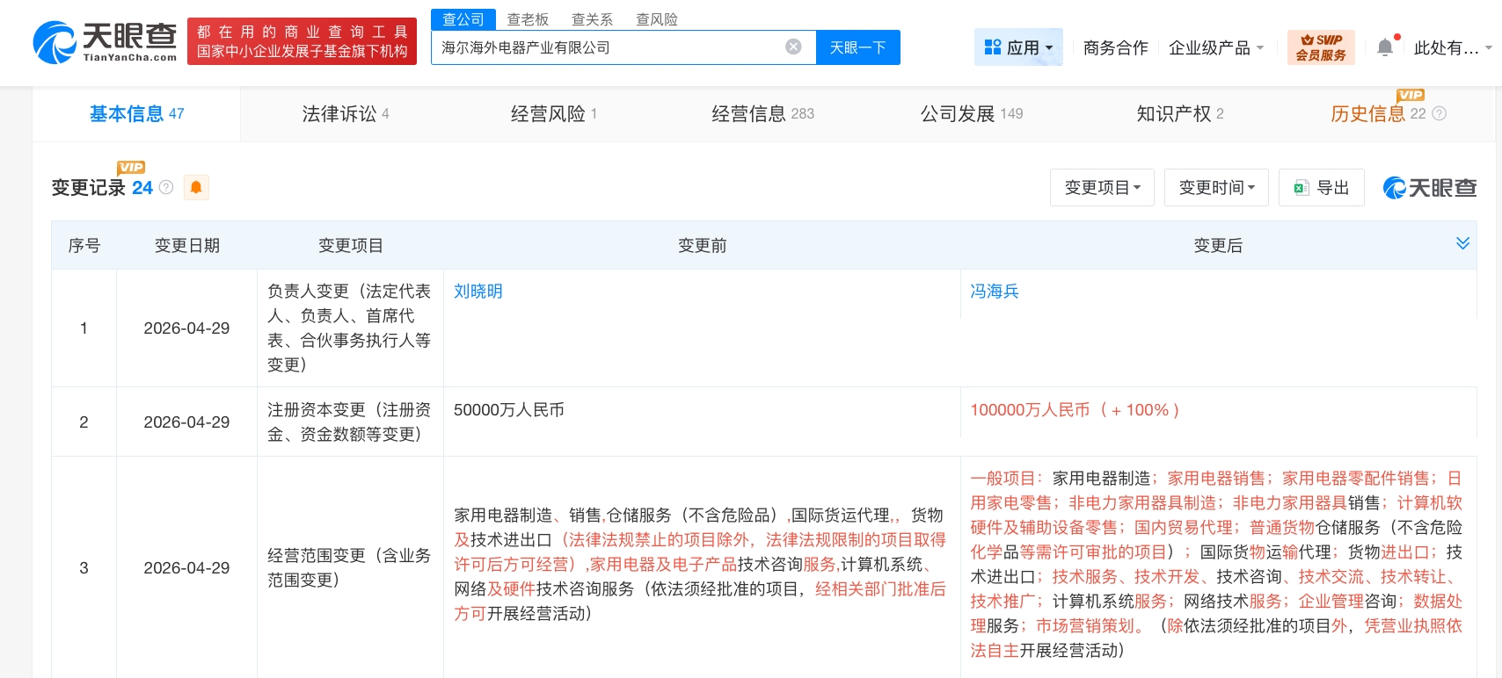Viewport: 1502px width, 678px height.
Task: Toggle change-record alert bell
Action: (x=196, y=187)
